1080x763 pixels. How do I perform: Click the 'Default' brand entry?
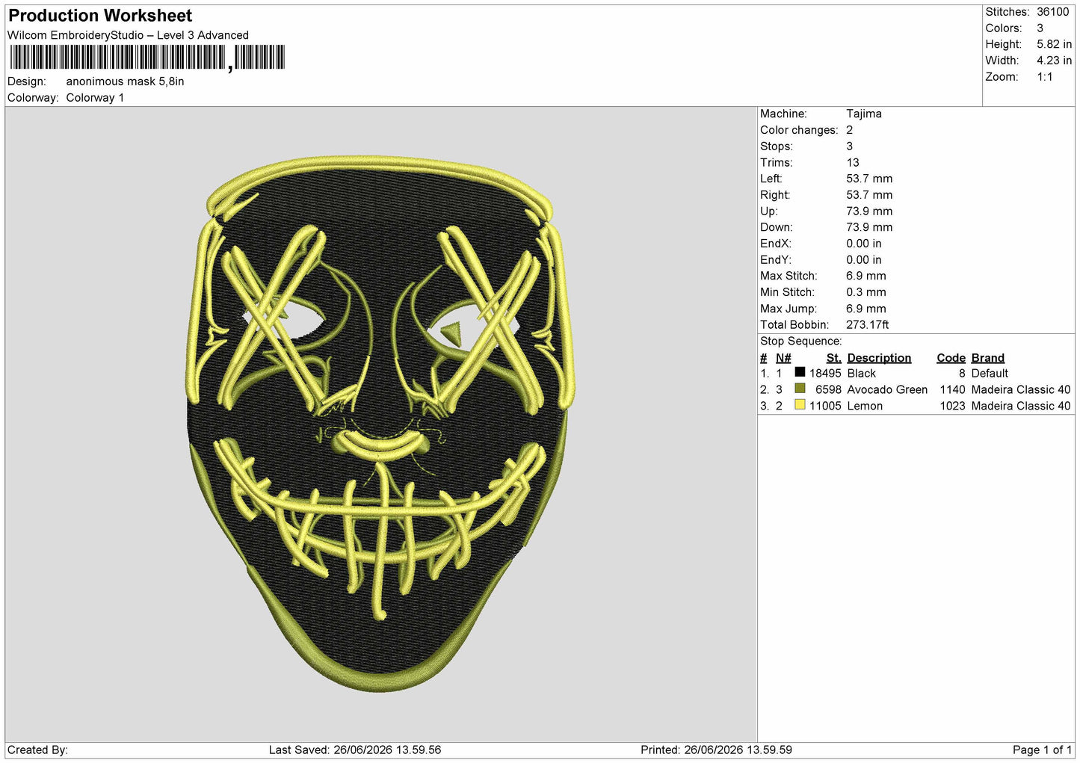point(990,373)
